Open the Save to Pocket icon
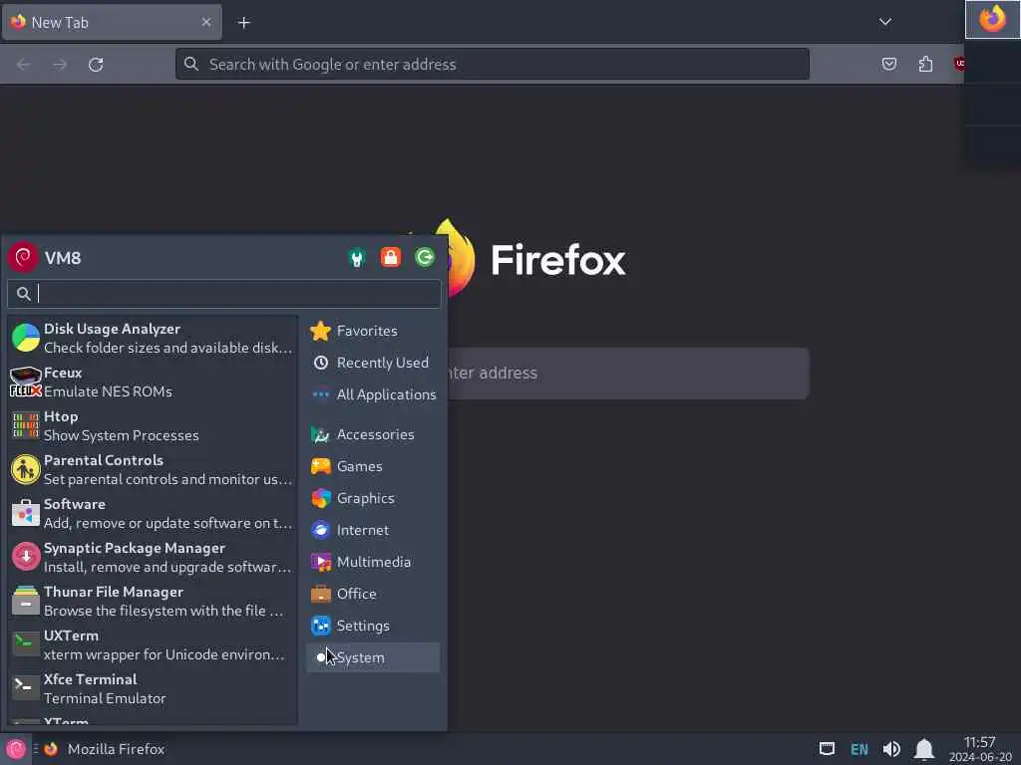The height and width of the screenshot is (765, 1021). (x=888, y=64)
